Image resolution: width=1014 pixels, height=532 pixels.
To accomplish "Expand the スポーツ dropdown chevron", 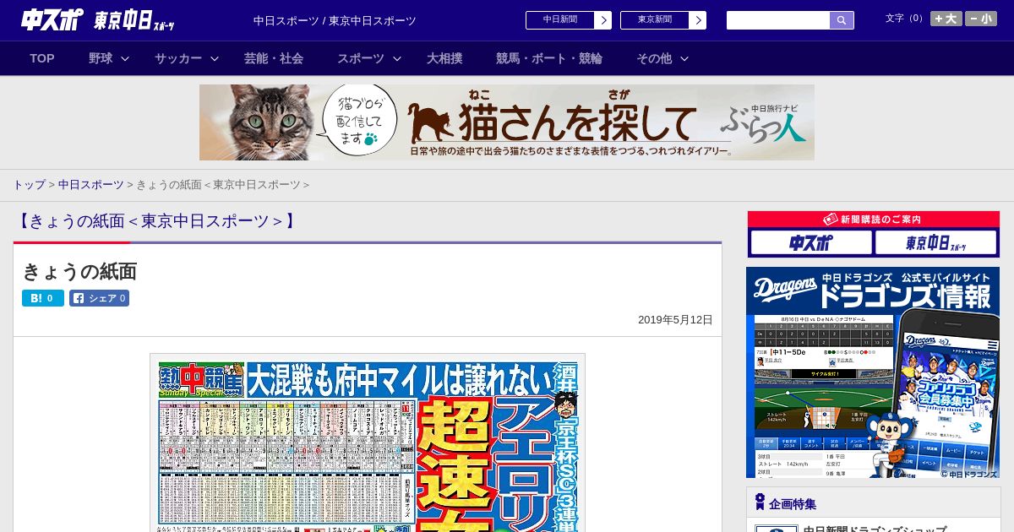I will click(397, 58).
